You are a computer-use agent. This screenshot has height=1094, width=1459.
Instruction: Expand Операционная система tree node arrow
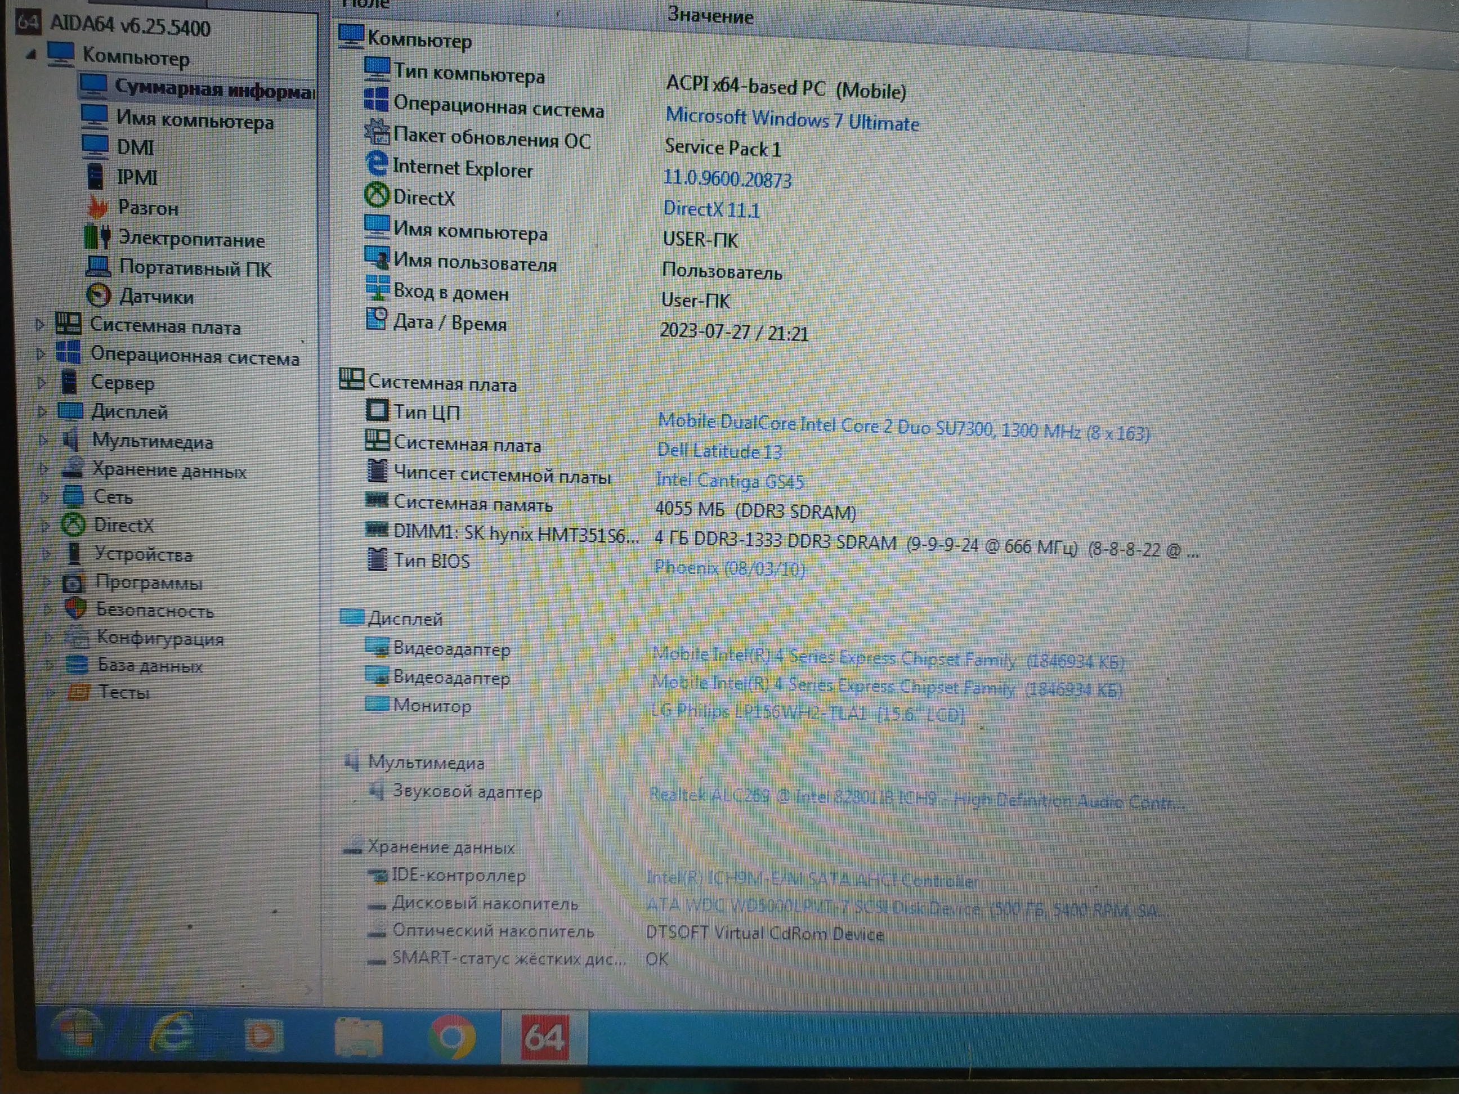pyautogui.click(x=41, y=354)
